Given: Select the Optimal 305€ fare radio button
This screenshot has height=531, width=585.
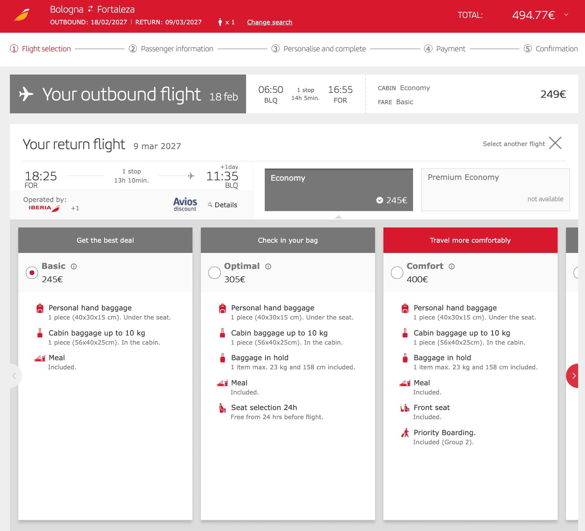Looking at the screenshot, I should coord(215,273).
